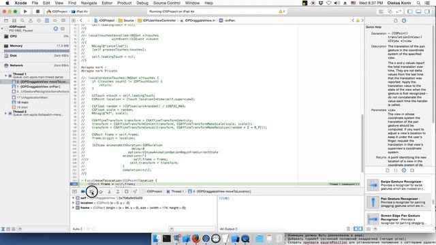Open the Debug menu
Viewport: 436px width, 245px height.
coord(142,3)
